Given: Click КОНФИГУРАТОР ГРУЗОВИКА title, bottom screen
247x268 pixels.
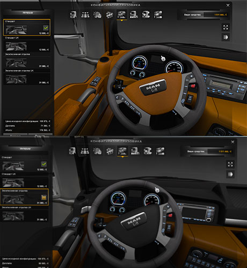Looking at the screenshot, I should (116, 142).
